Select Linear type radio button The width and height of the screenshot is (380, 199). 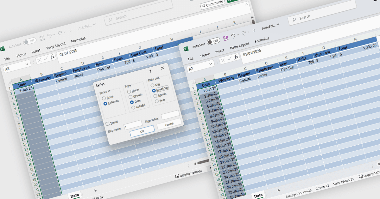click(129, 92)
